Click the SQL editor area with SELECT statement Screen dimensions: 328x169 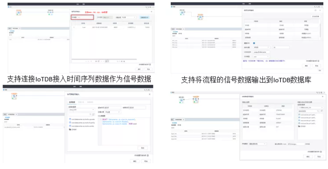125,131
